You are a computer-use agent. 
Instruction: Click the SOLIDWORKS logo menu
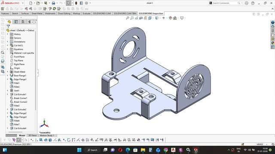pos(10,3)
